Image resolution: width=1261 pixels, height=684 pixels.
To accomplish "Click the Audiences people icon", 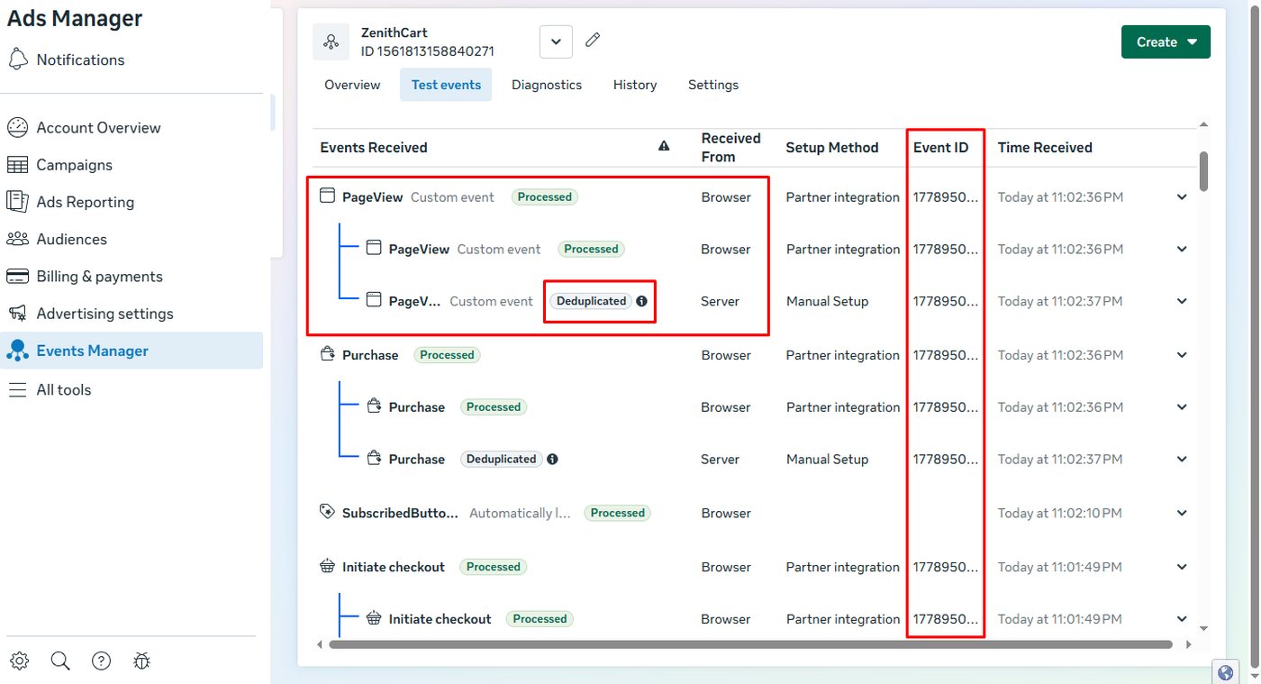I will point(18,239).
